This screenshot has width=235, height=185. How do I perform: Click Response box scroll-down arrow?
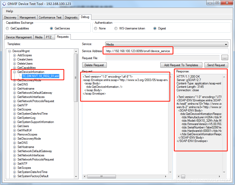pyautogui.click(x=224, y=172)
